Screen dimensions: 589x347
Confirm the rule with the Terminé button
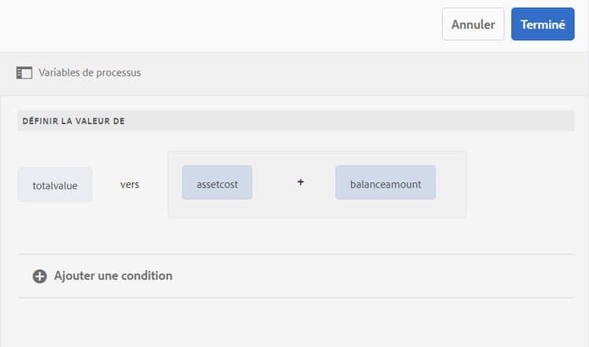click(x=542, y=24)
